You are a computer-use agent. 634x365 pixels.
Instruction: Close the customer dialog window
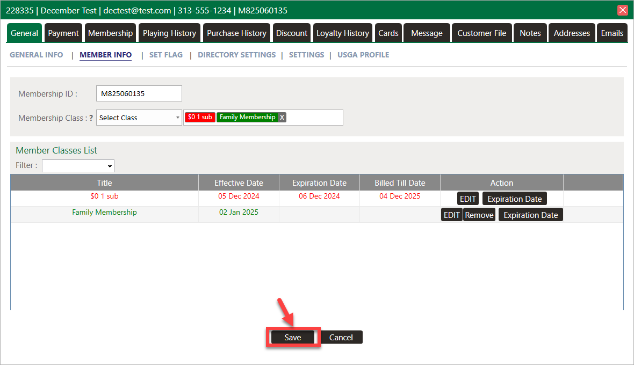623,10
